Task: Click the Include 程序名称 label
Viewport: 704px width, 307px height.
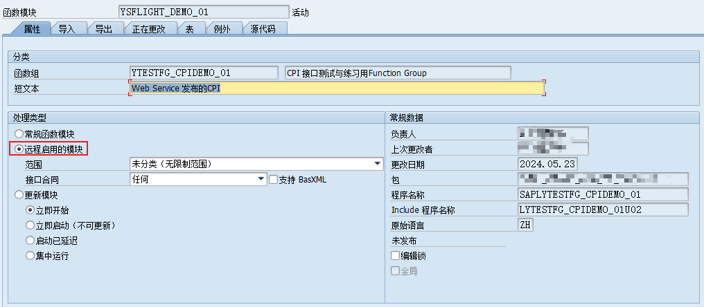Action: (423, 210)
